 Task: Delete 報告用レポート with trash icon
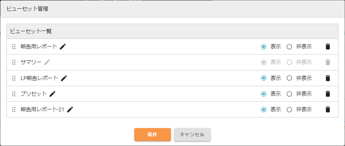(x=328, y=47)
